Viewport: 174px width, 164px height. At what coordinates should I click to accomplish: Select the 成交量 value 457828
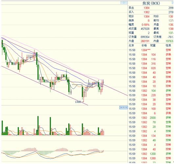tap(145, 29)
